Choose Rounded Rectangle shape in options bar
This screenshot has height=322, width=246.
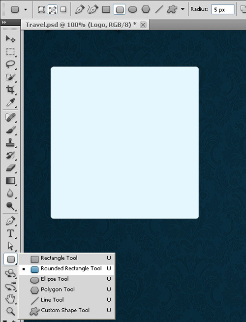pyautogui.click(x=120, y=9)
